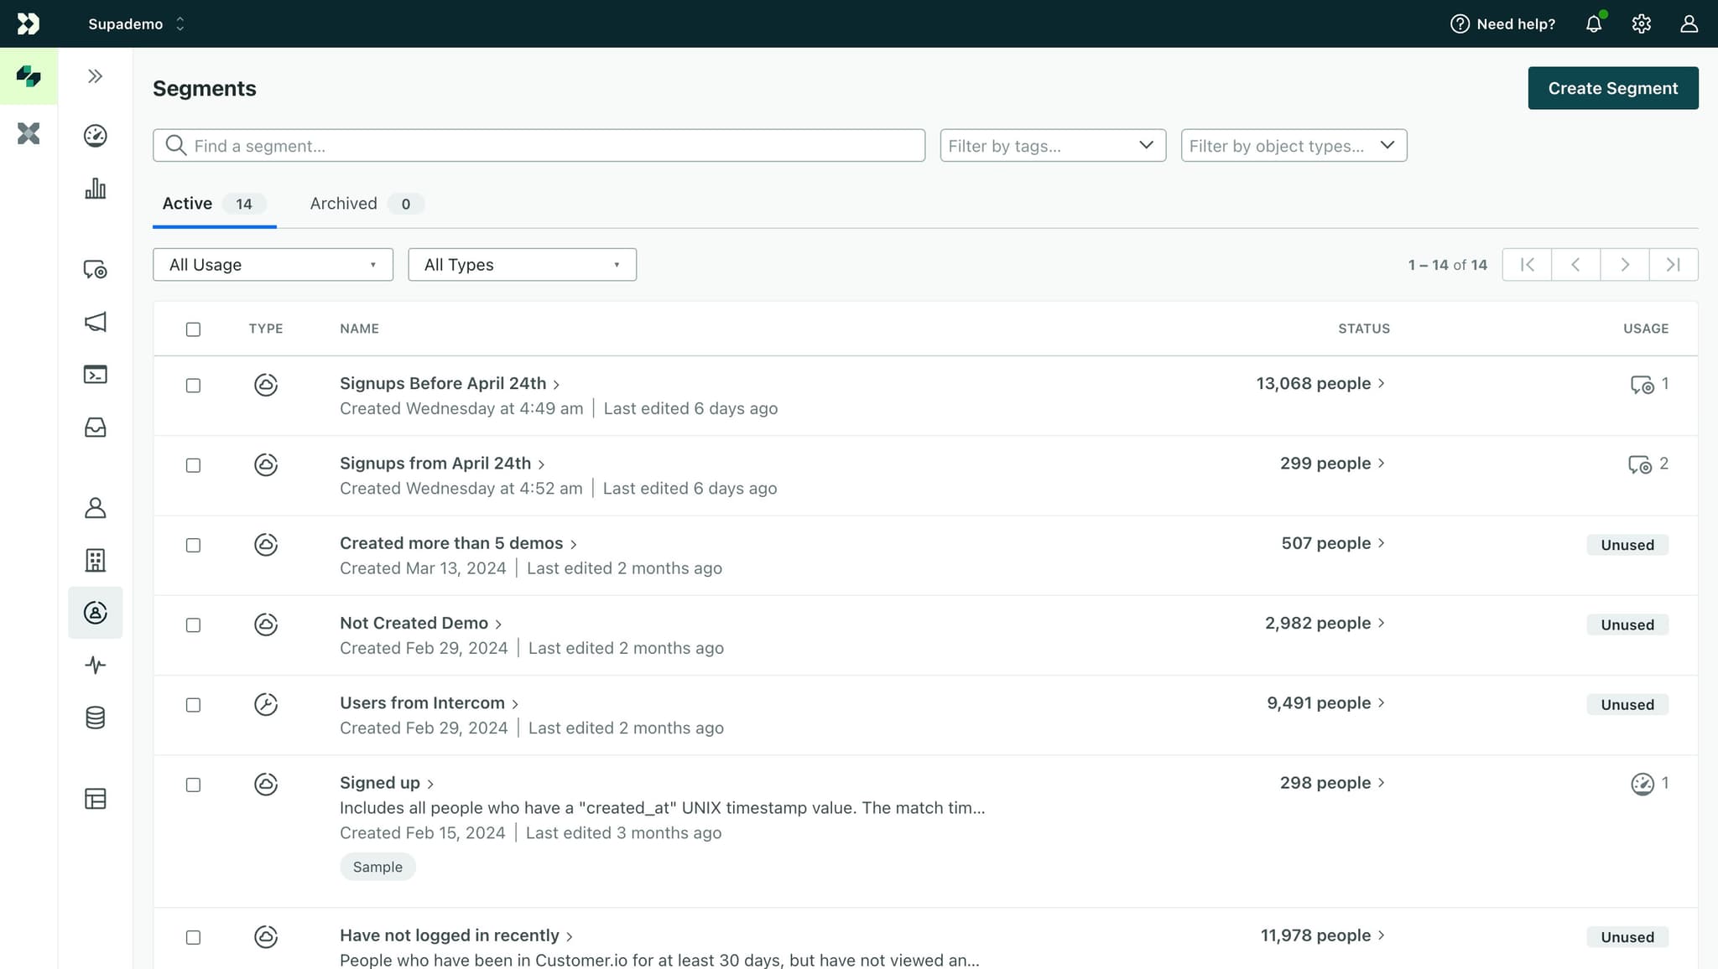Image resolution: width=1718 pixels, height=969 pixels.
Task: Open the Transactional messages sidebar icon
Action: 95,375
